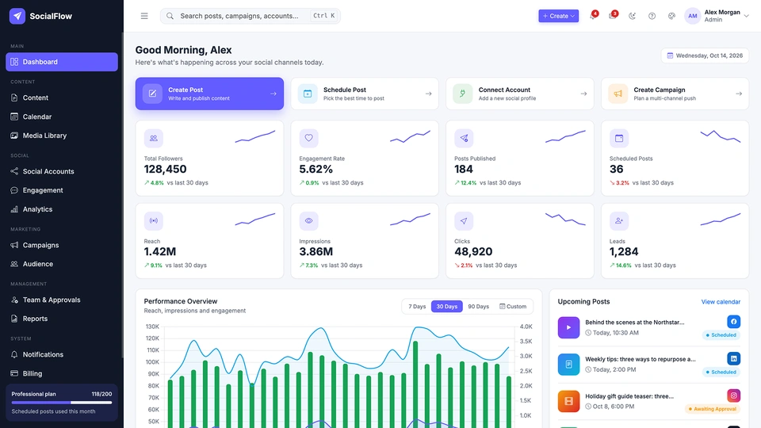Open the Behind the scenes at the Northstar post thumbnail
Image resolution: width=761 pixels, height=428 pixels.
pos(568,327)
